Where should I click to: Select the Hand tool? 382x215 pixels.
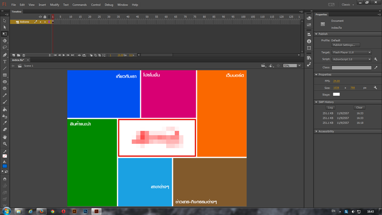point(5,137)
